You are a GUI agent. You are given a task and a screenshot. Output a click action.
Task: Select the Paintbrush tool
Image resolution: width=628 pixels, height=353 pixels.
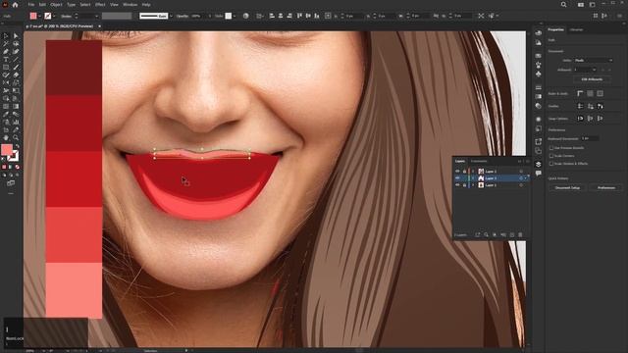pyautogui.click(x=16, y=68)
